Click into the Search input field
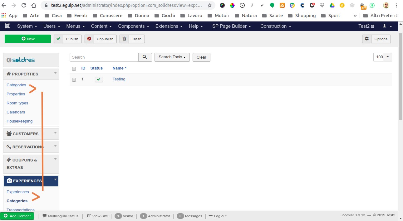Viewport: 403px width, 221px height. point(104,57)
